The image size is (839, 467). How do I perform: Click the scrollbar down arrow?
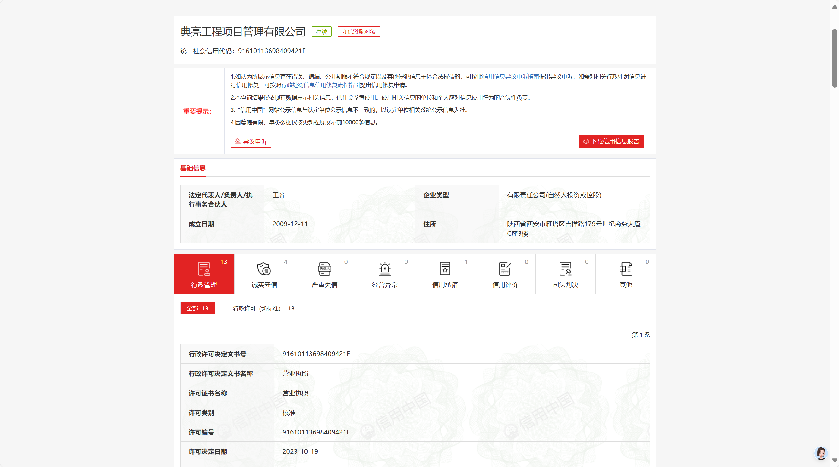click(x=834, y=460)
